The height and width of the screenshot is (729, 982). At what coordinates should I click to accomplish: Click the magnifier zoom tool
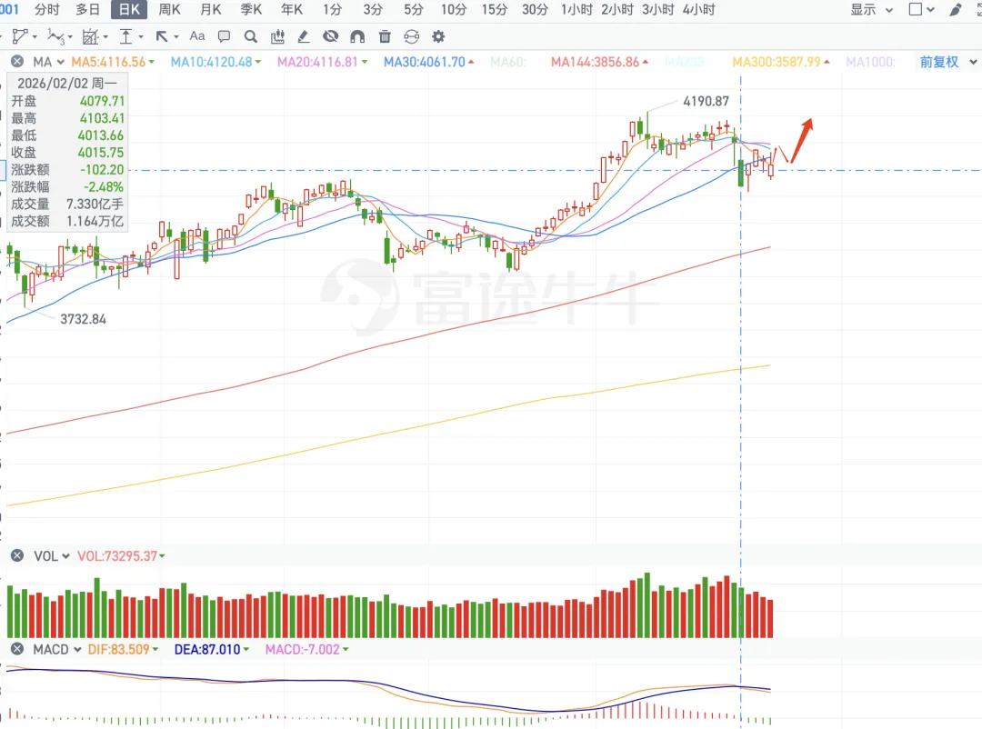point(251,36)
